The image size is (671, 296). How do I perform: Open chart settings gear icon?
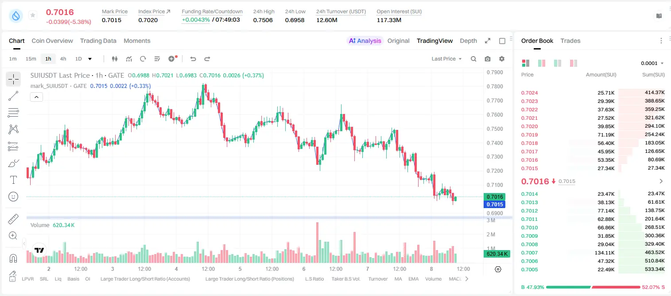point(502,59)
